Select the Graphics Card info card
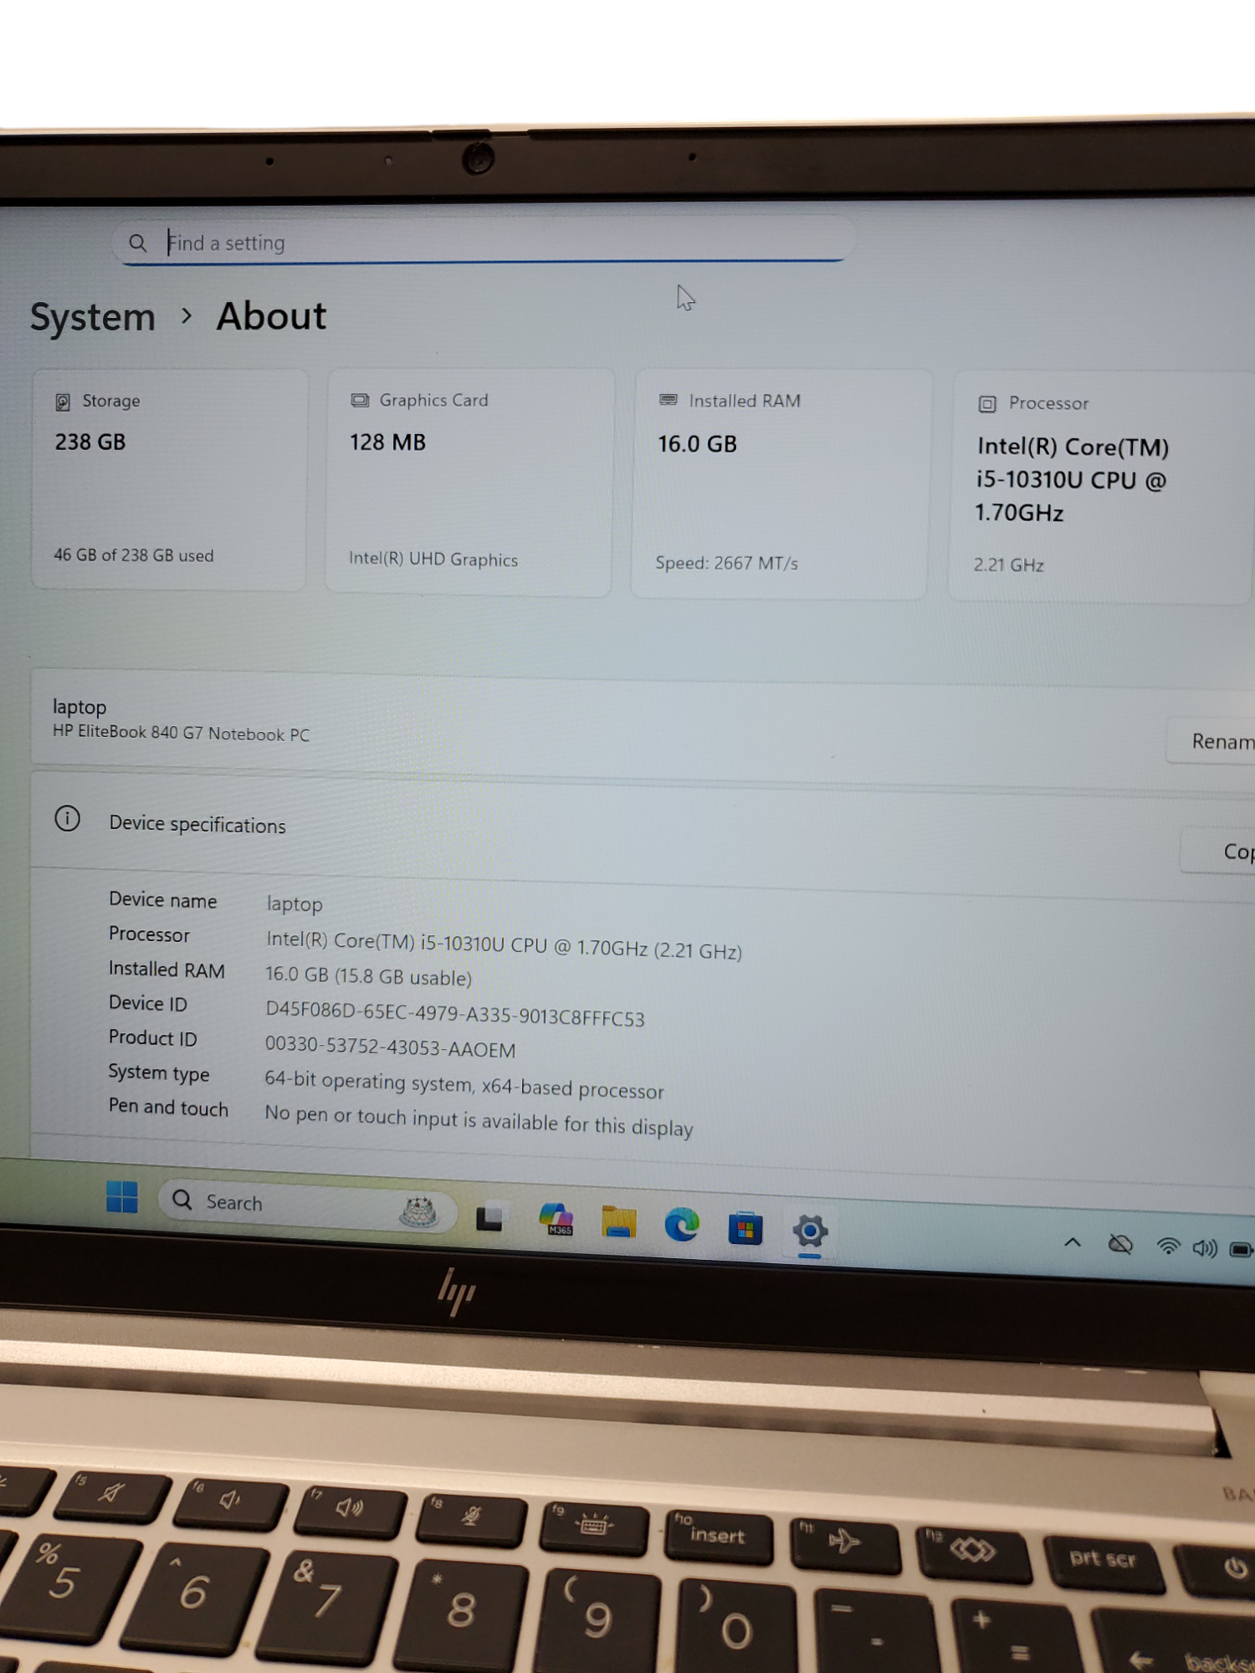Viewport: 1255px width, 1673px height. pyautogui.click(x=469, y=482)
